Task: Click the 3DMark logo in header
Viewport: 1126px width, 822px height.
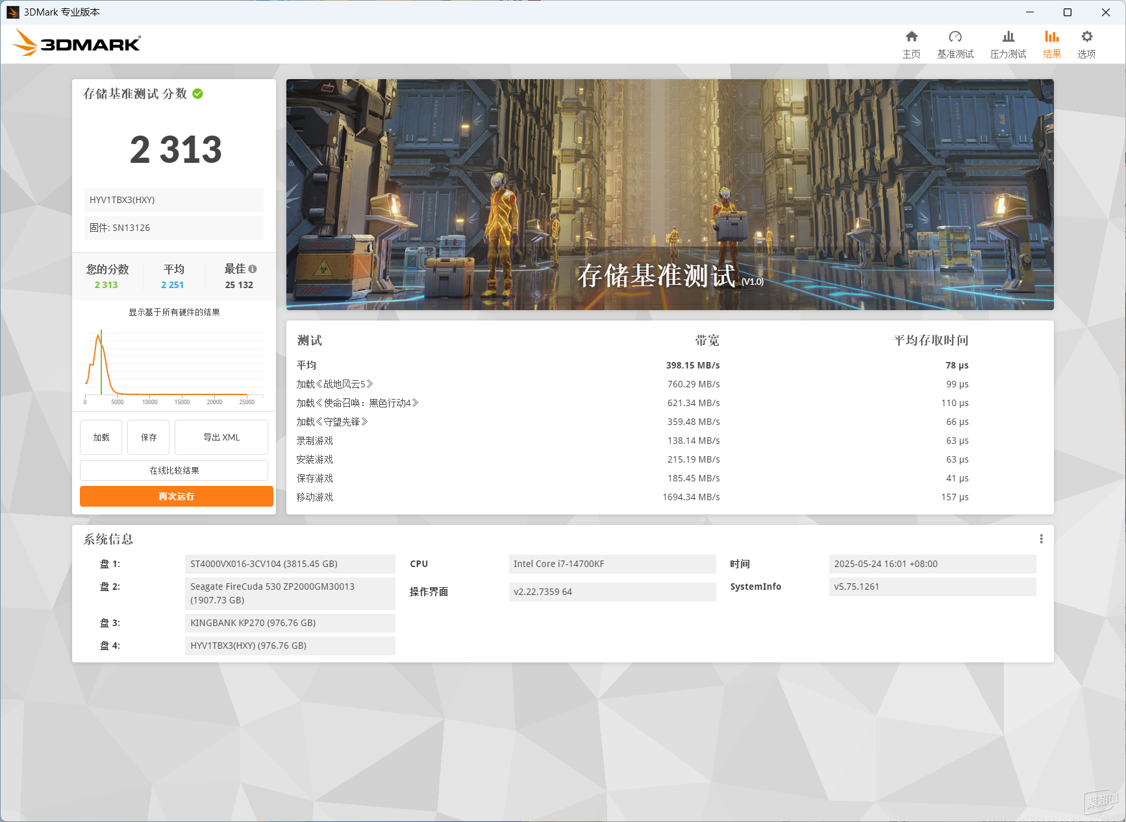Action: [77, 43]
